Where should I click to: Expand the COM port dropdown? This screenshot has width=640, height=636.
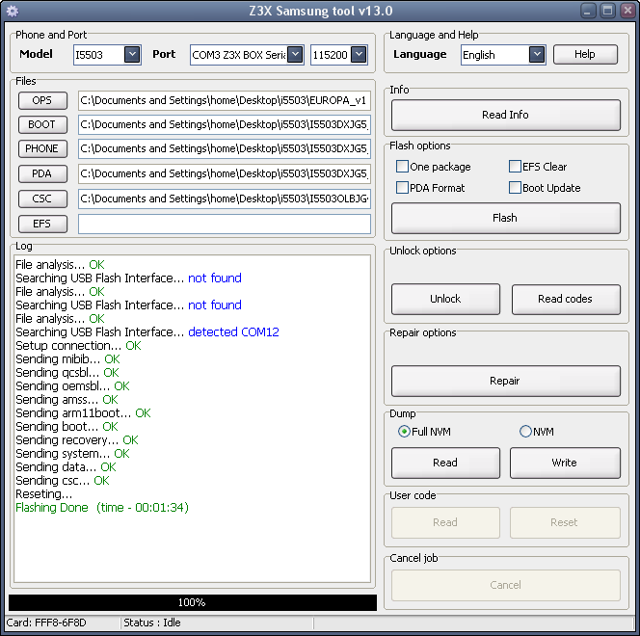click(x=295, y=54)
